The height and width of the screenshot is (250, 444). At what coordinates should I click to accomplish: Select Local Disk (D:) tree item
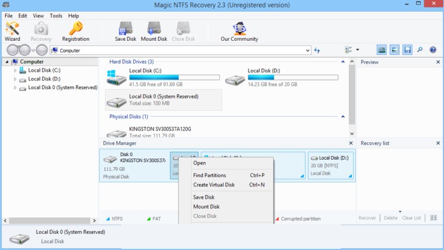click(44, 79)
